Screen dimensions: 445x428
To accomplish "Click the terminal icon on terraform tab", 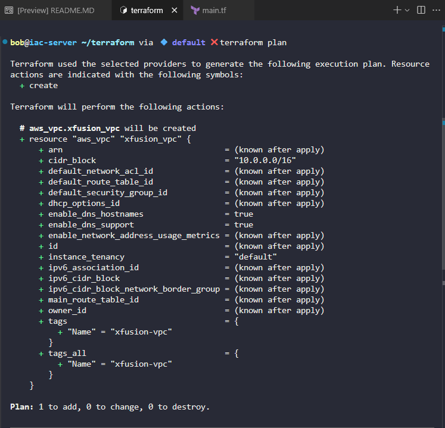I will pos(123,10).
